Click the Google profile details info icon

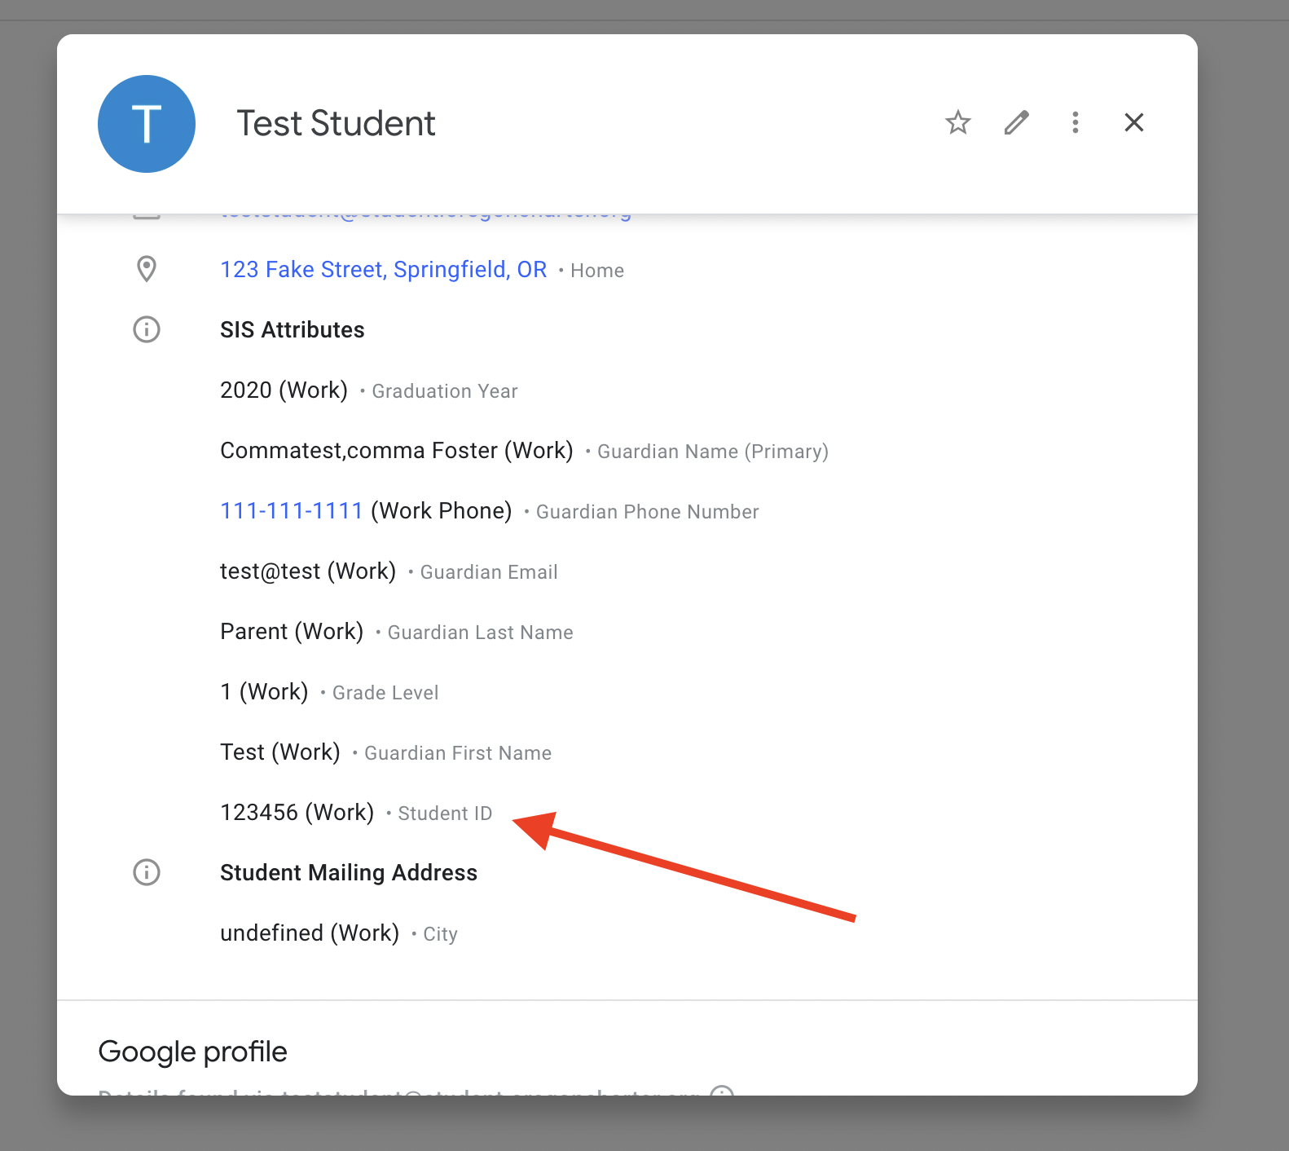click(722, 1091)
